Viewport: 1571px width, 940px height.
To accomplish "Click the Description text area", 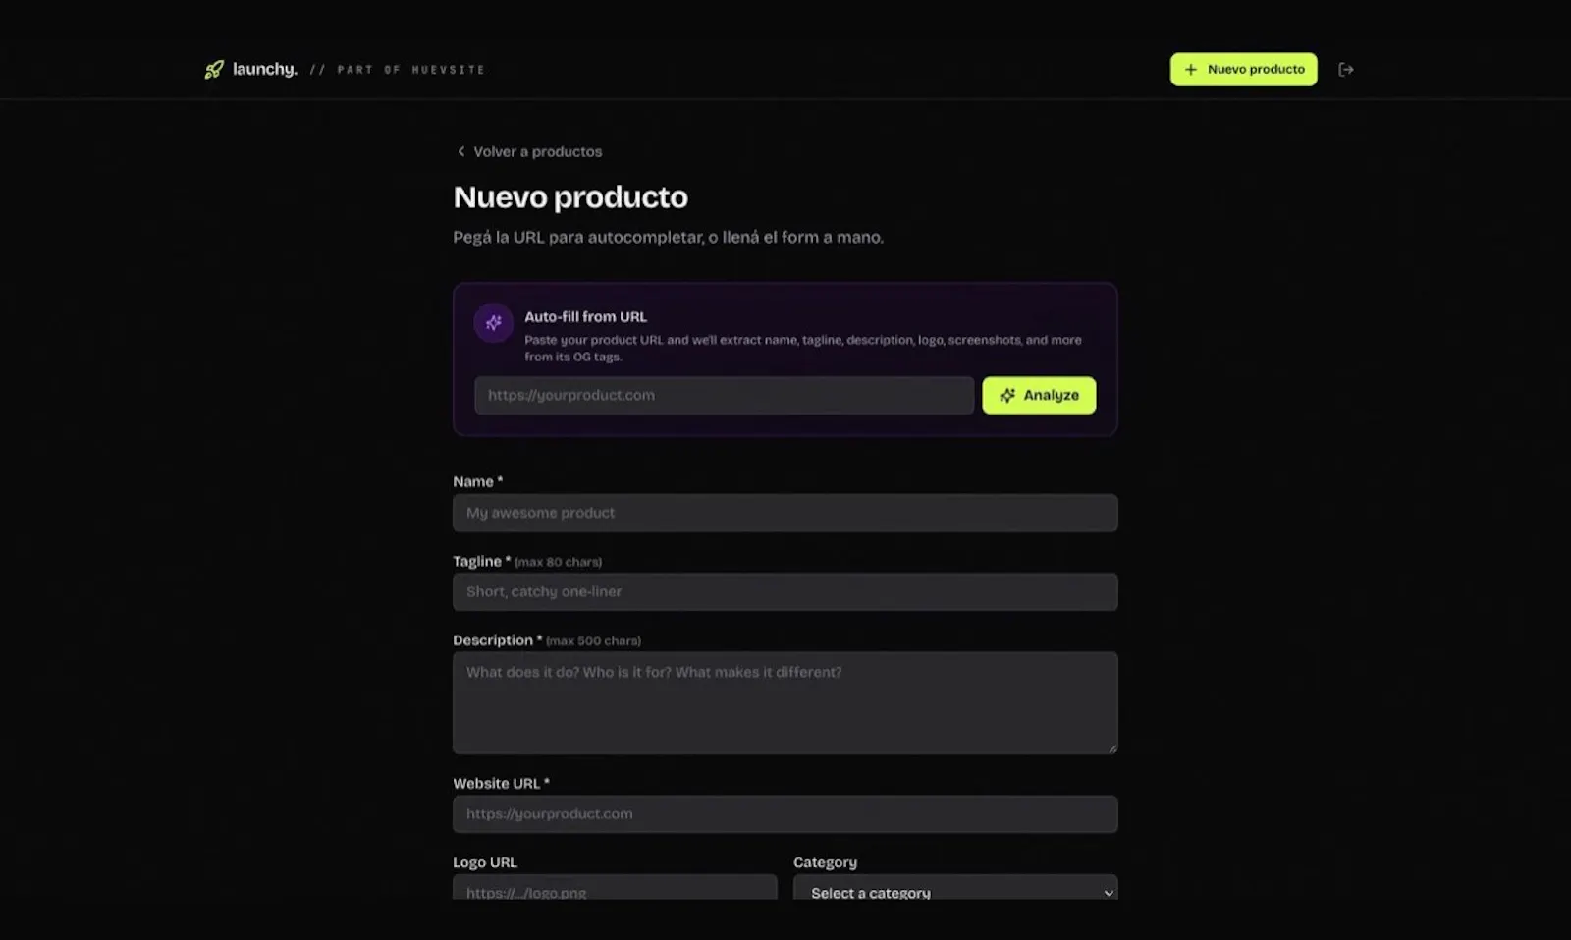I will coord(785,703).
